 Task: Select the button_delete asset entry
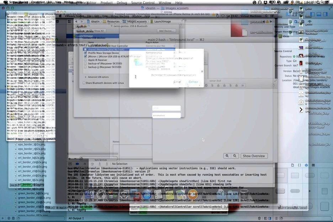85,31
